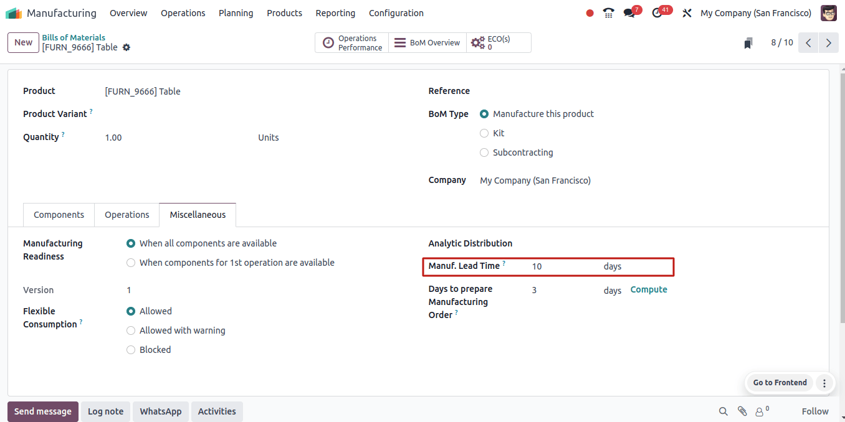Select Kit BoM type
845x422 pixels.
[484, 133]
